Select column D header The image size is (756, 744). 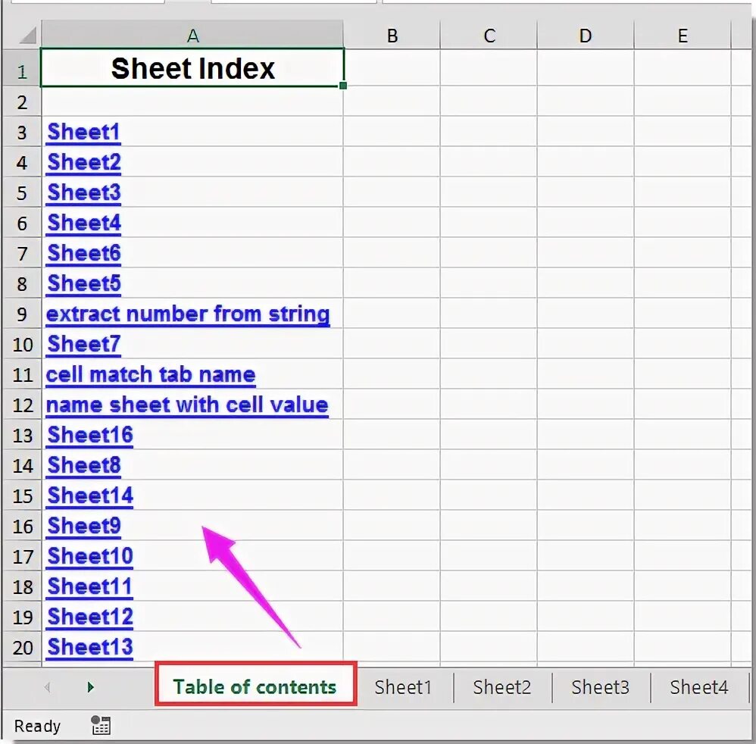point(586,35)
